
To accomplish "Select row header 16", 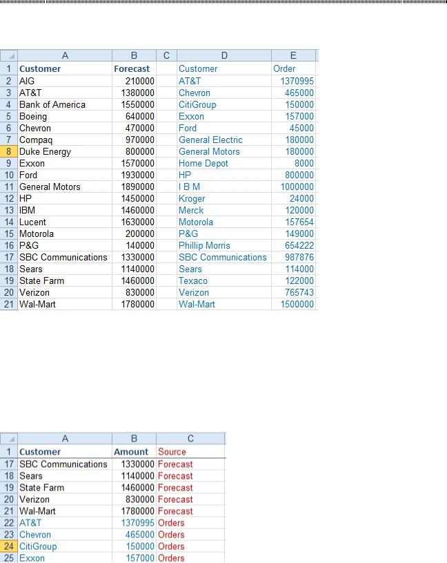I will click(9, 246).
